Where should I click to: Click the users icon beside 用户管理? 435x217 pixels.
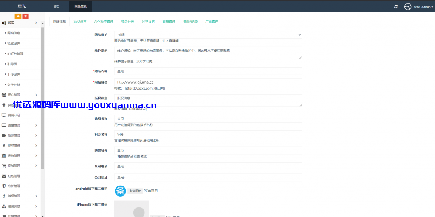(4, 95)
